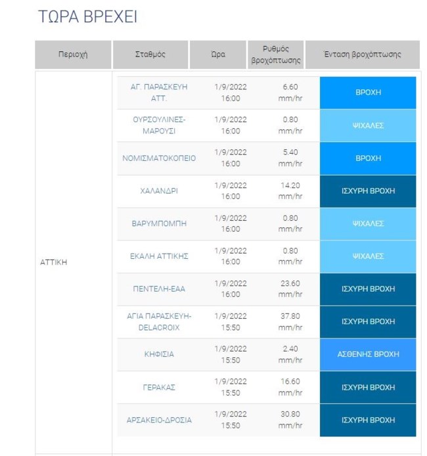The width and height of the screenshot is (427, 456).
Task: Click ΙΣΧΥΡΗ ΒΡΟΧΗ cell in the ΧΑΛΑΝΔΡΙ row
Action: pyautogui.click(x=368, y=191)
